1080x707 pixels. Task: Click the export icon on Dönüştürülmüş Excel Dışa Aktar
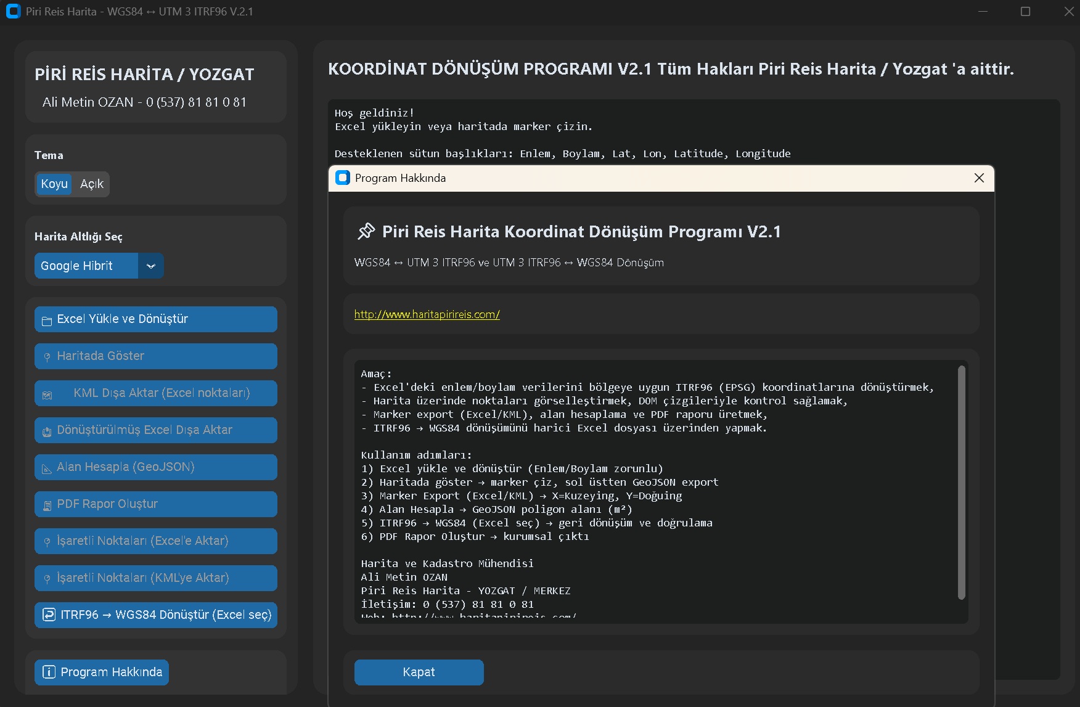47,431
